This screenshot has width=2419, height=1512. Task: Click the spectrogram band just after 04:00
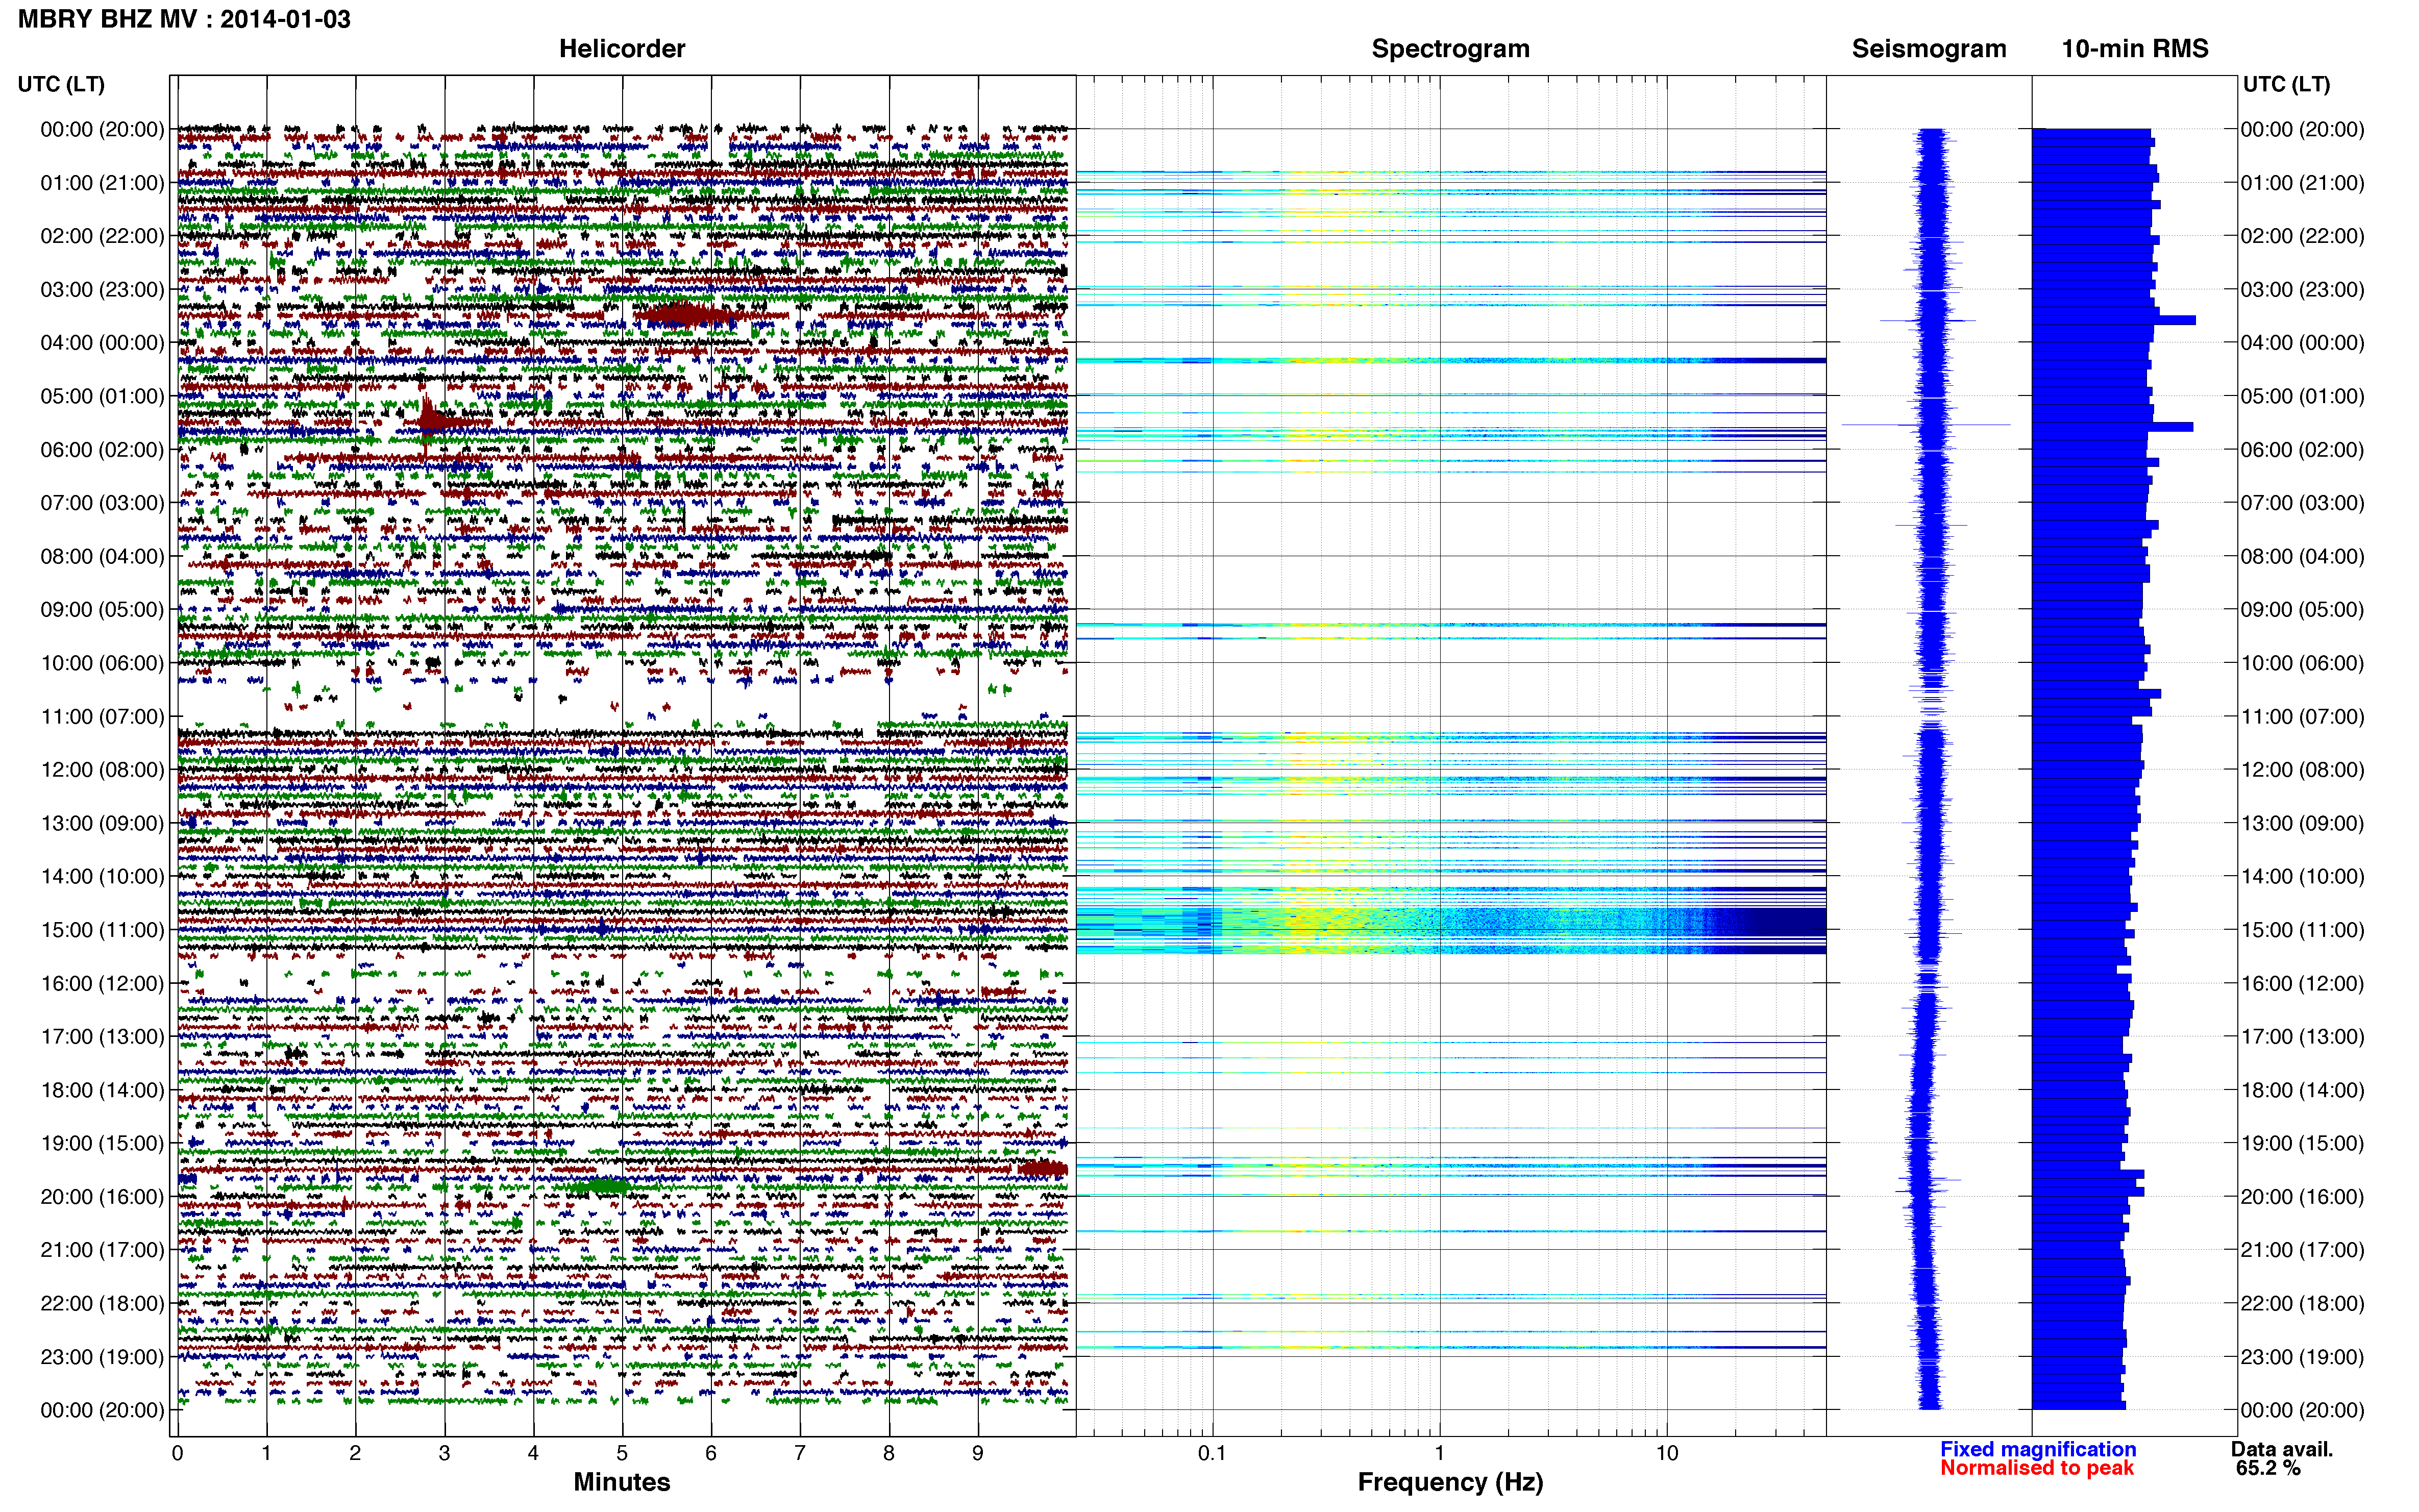[x=1450, y=360]
